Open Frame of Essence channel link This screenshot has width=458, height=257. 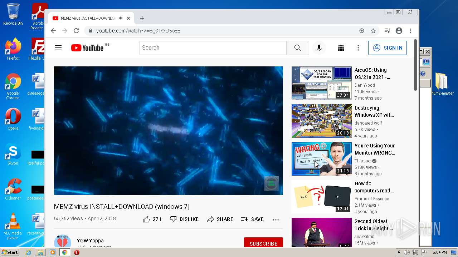(372, 199)
